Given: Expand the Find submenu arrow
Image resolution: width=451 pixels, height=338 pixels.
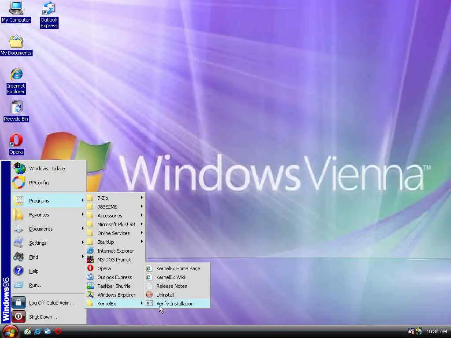Looking at the screenshot, I should coord(82,257).
